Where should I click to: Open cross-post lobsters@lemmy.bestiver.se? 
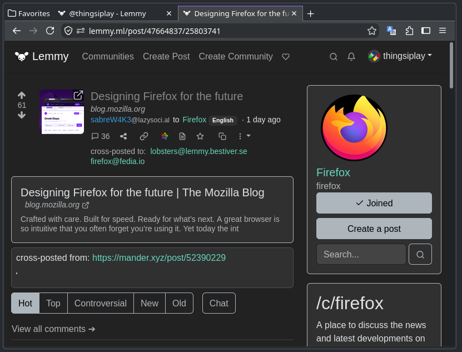(x=198, y=151)
